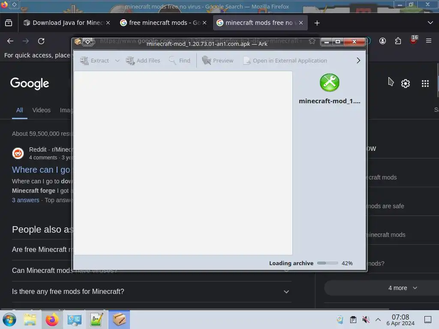Toggle the Ark keep-on-all-desktops pin icon

pyautogui.click(x=87, y=42)
